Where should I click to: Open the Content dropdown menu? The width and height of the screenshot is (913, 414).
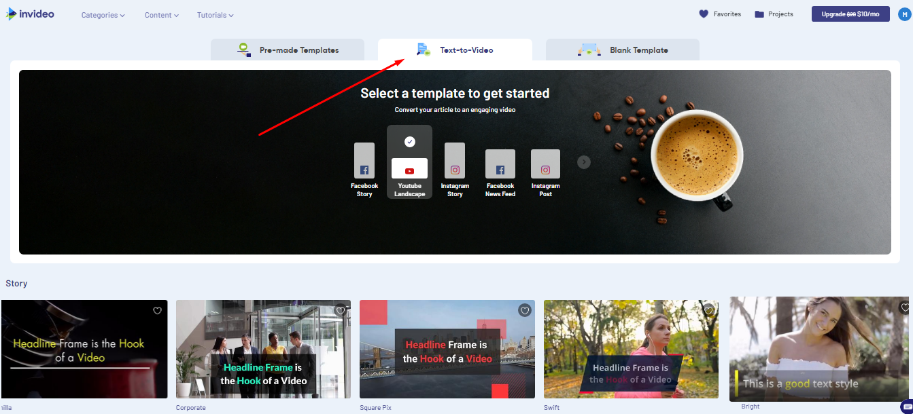point(162,15)
